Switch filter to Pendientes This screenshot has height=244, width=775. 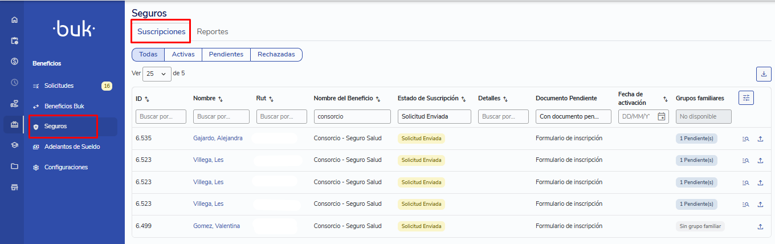[226, 55]
